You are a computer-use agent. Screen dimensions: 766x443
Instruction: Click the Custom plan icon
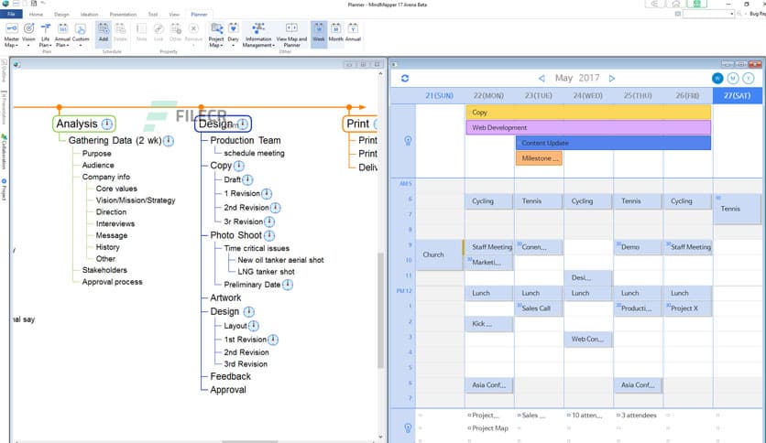(81, 33)
